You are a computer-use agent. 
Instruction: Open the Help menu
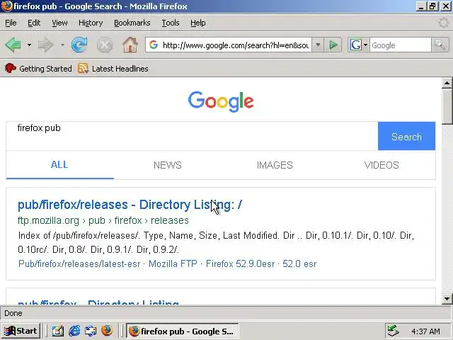tap(198, 23)
